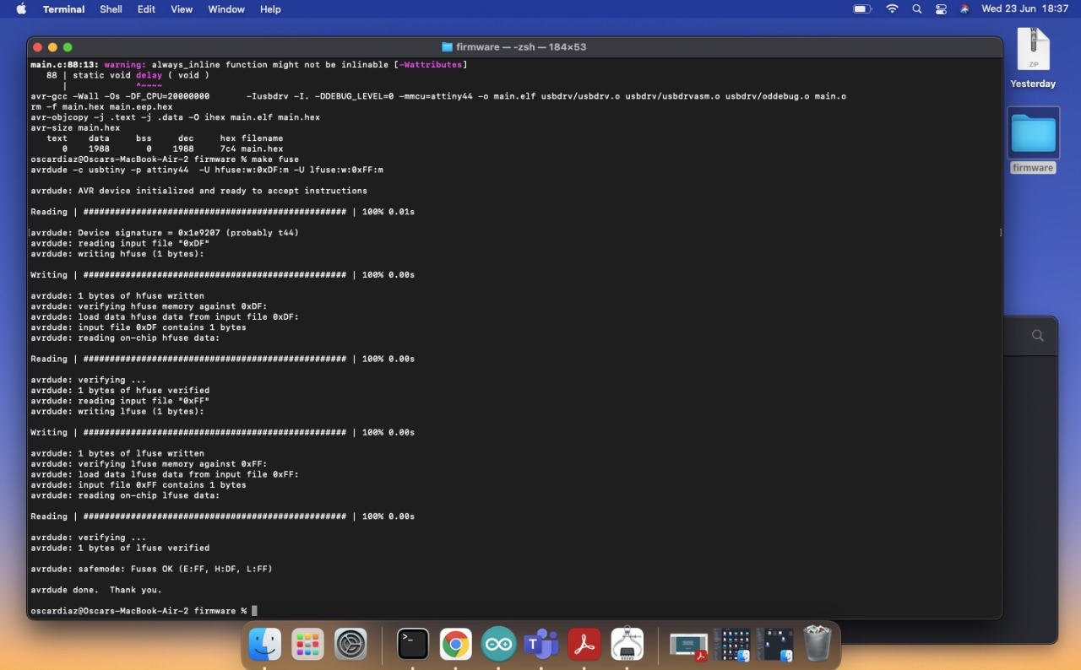Open the Trash in the Dock
This screenshot has width=1081, height=670.
tap(817, 644)
